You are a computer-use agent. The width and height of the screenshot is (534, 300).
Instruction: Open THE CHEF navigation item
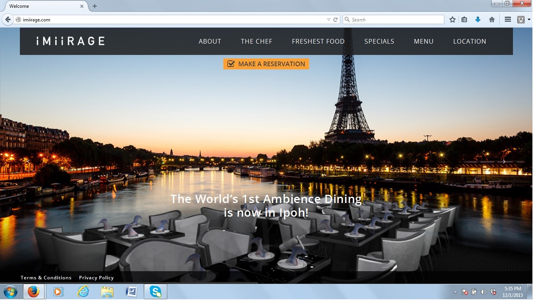(x=256, y=41)
